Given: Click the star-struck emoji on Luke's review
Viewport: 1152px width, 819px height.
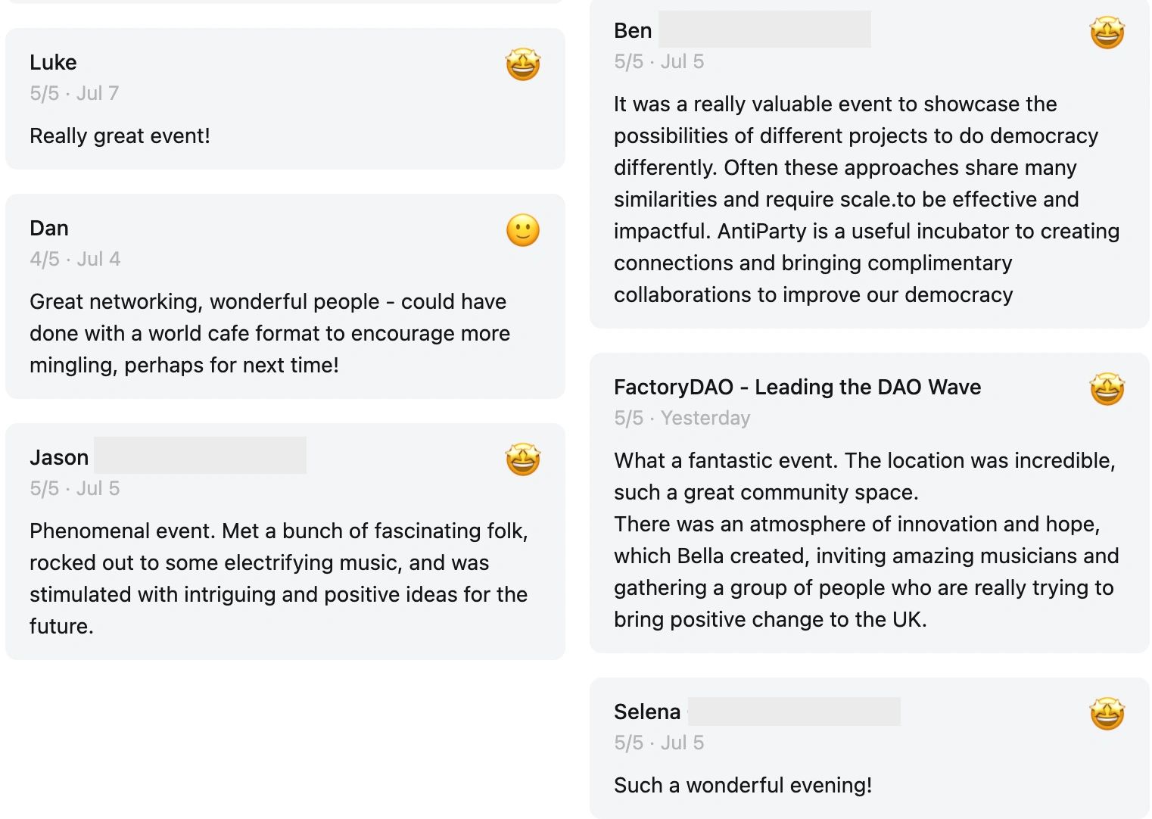Looking at the screenshot, I should tap(523, 64).
